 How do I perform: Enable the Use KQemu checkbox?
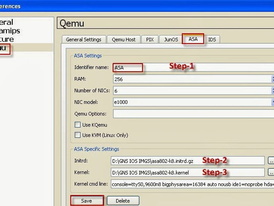click(77, 125)
